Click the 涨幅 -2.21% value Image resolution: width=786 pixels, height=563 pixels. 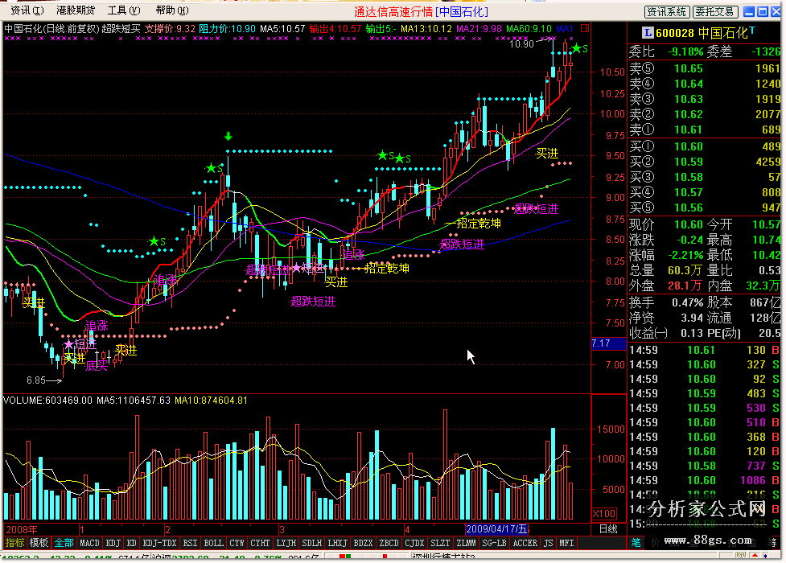tap(685, 255)
